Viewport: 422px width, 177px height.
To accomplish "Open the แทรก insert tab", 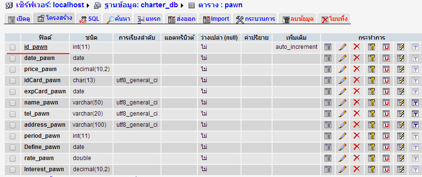I will (148, 19).
